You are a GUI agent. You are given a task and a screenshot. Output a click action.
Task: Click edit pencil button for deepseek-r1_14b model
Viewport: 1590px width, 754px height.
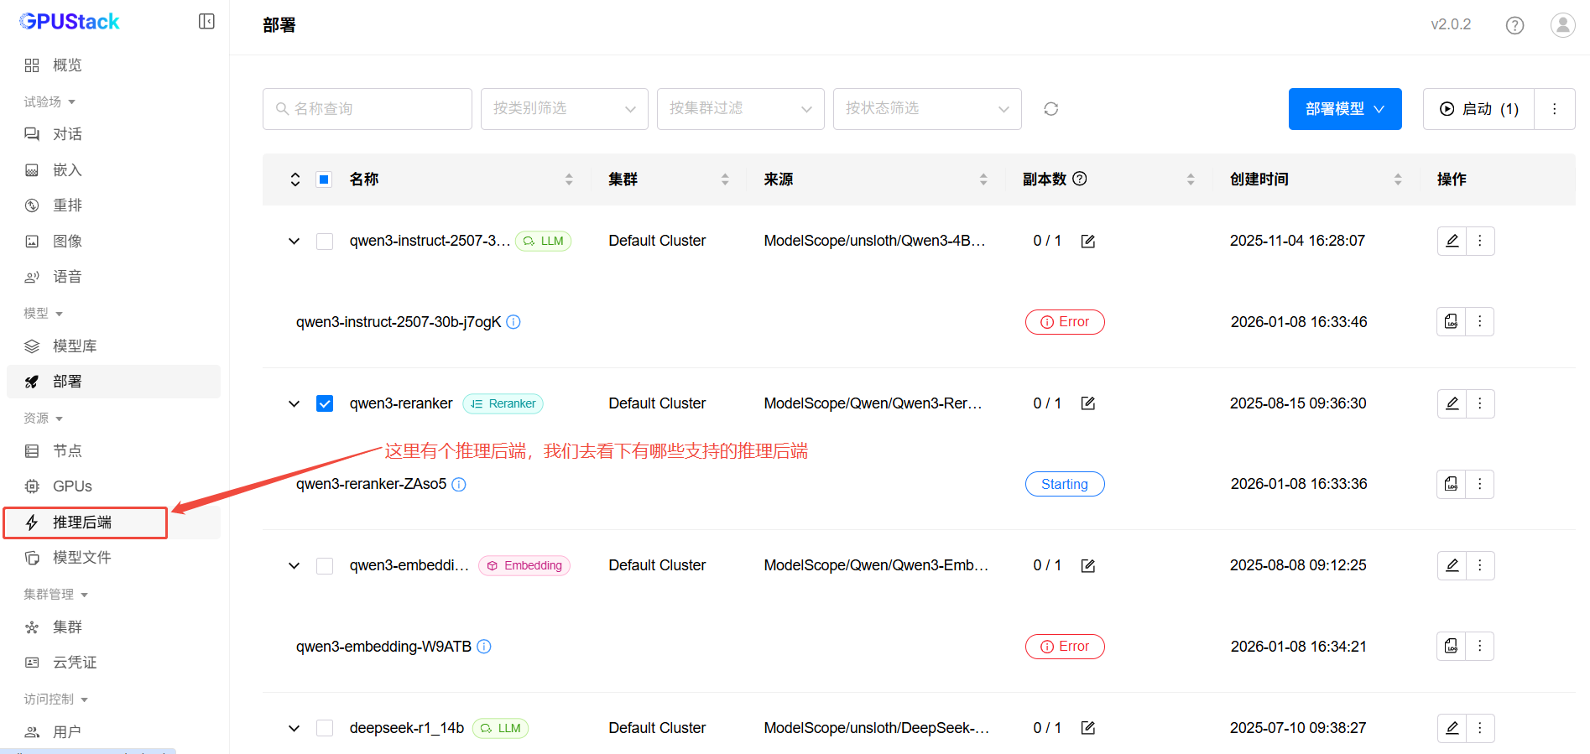[x=1452, y=728]
